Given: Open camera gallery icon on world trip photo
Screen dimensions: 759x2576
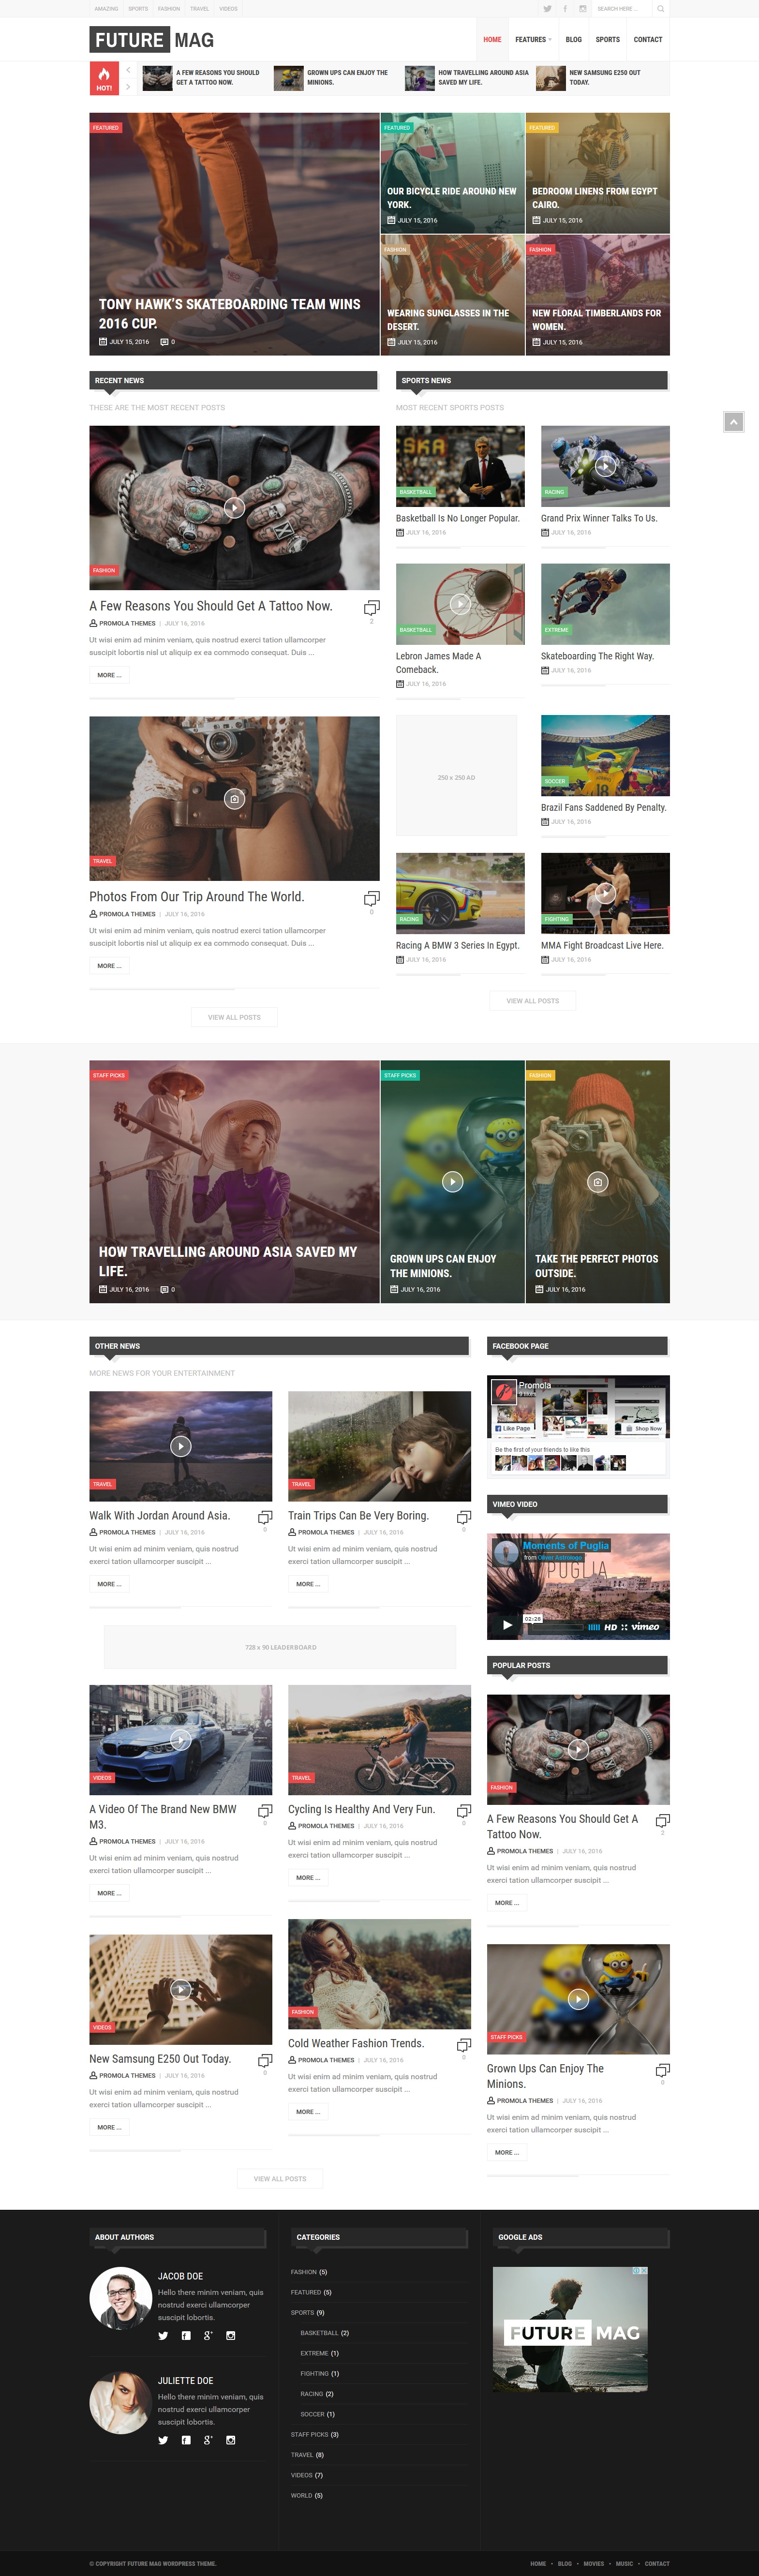Looking at the screenshot, I should [x=234, y=798].
